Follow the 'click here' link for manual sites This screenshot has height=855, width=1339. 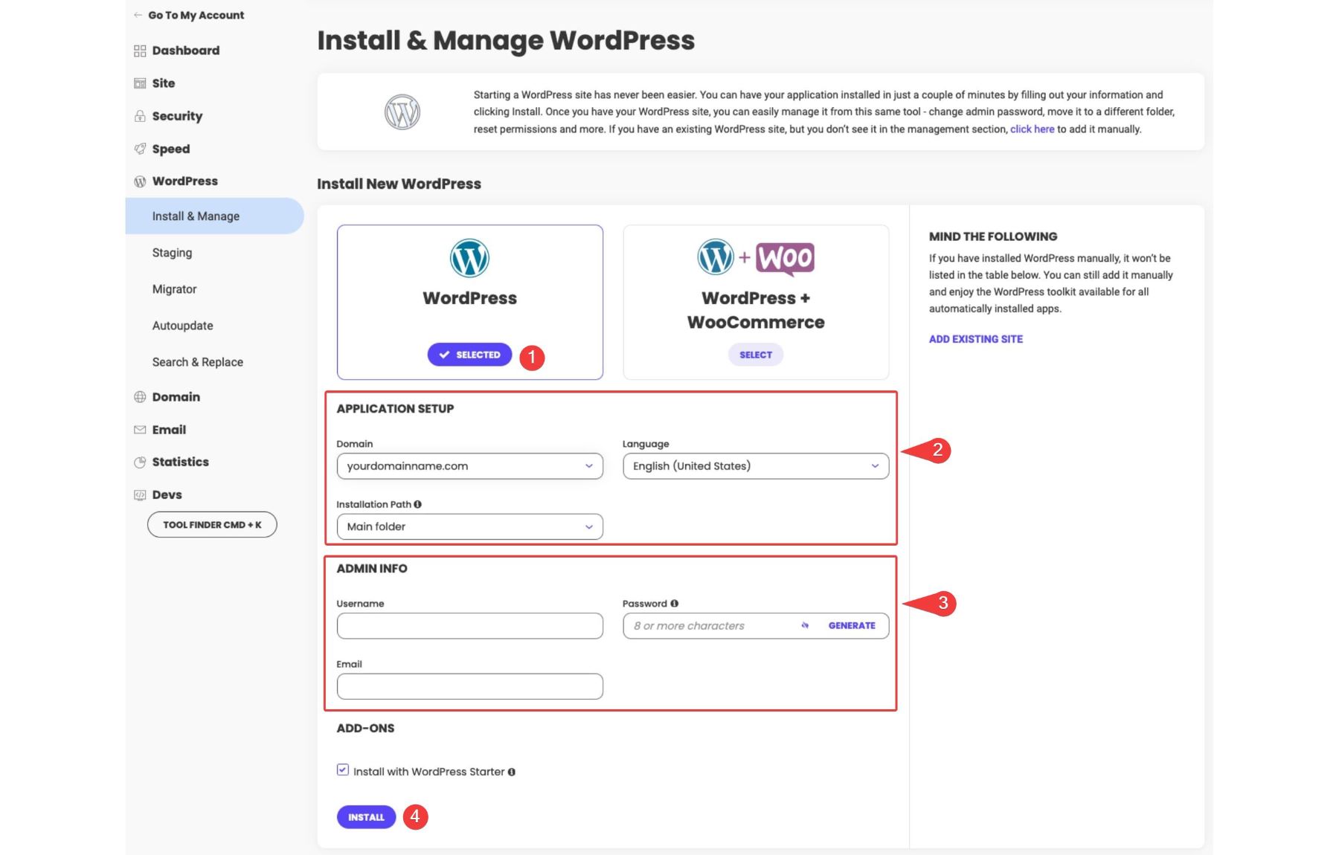pos(1031,128)
